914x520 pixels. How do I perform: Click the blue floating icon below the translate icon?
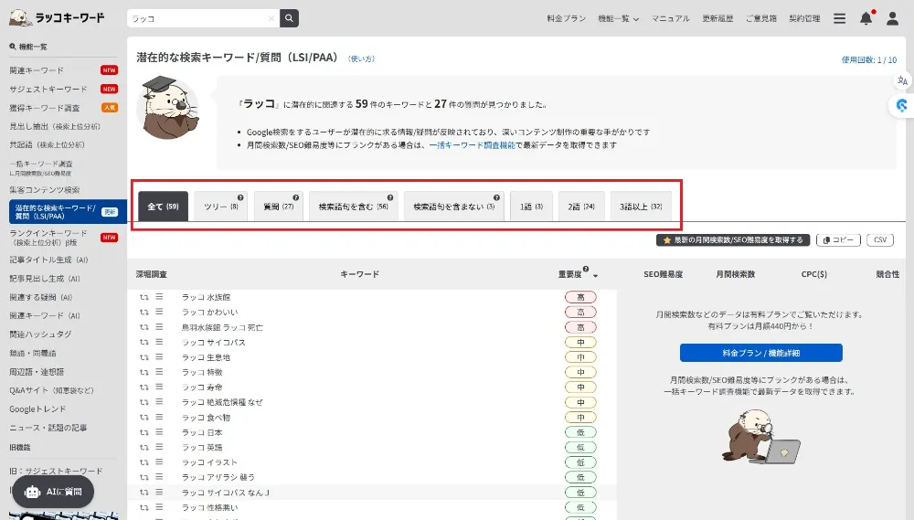[902, 105]
